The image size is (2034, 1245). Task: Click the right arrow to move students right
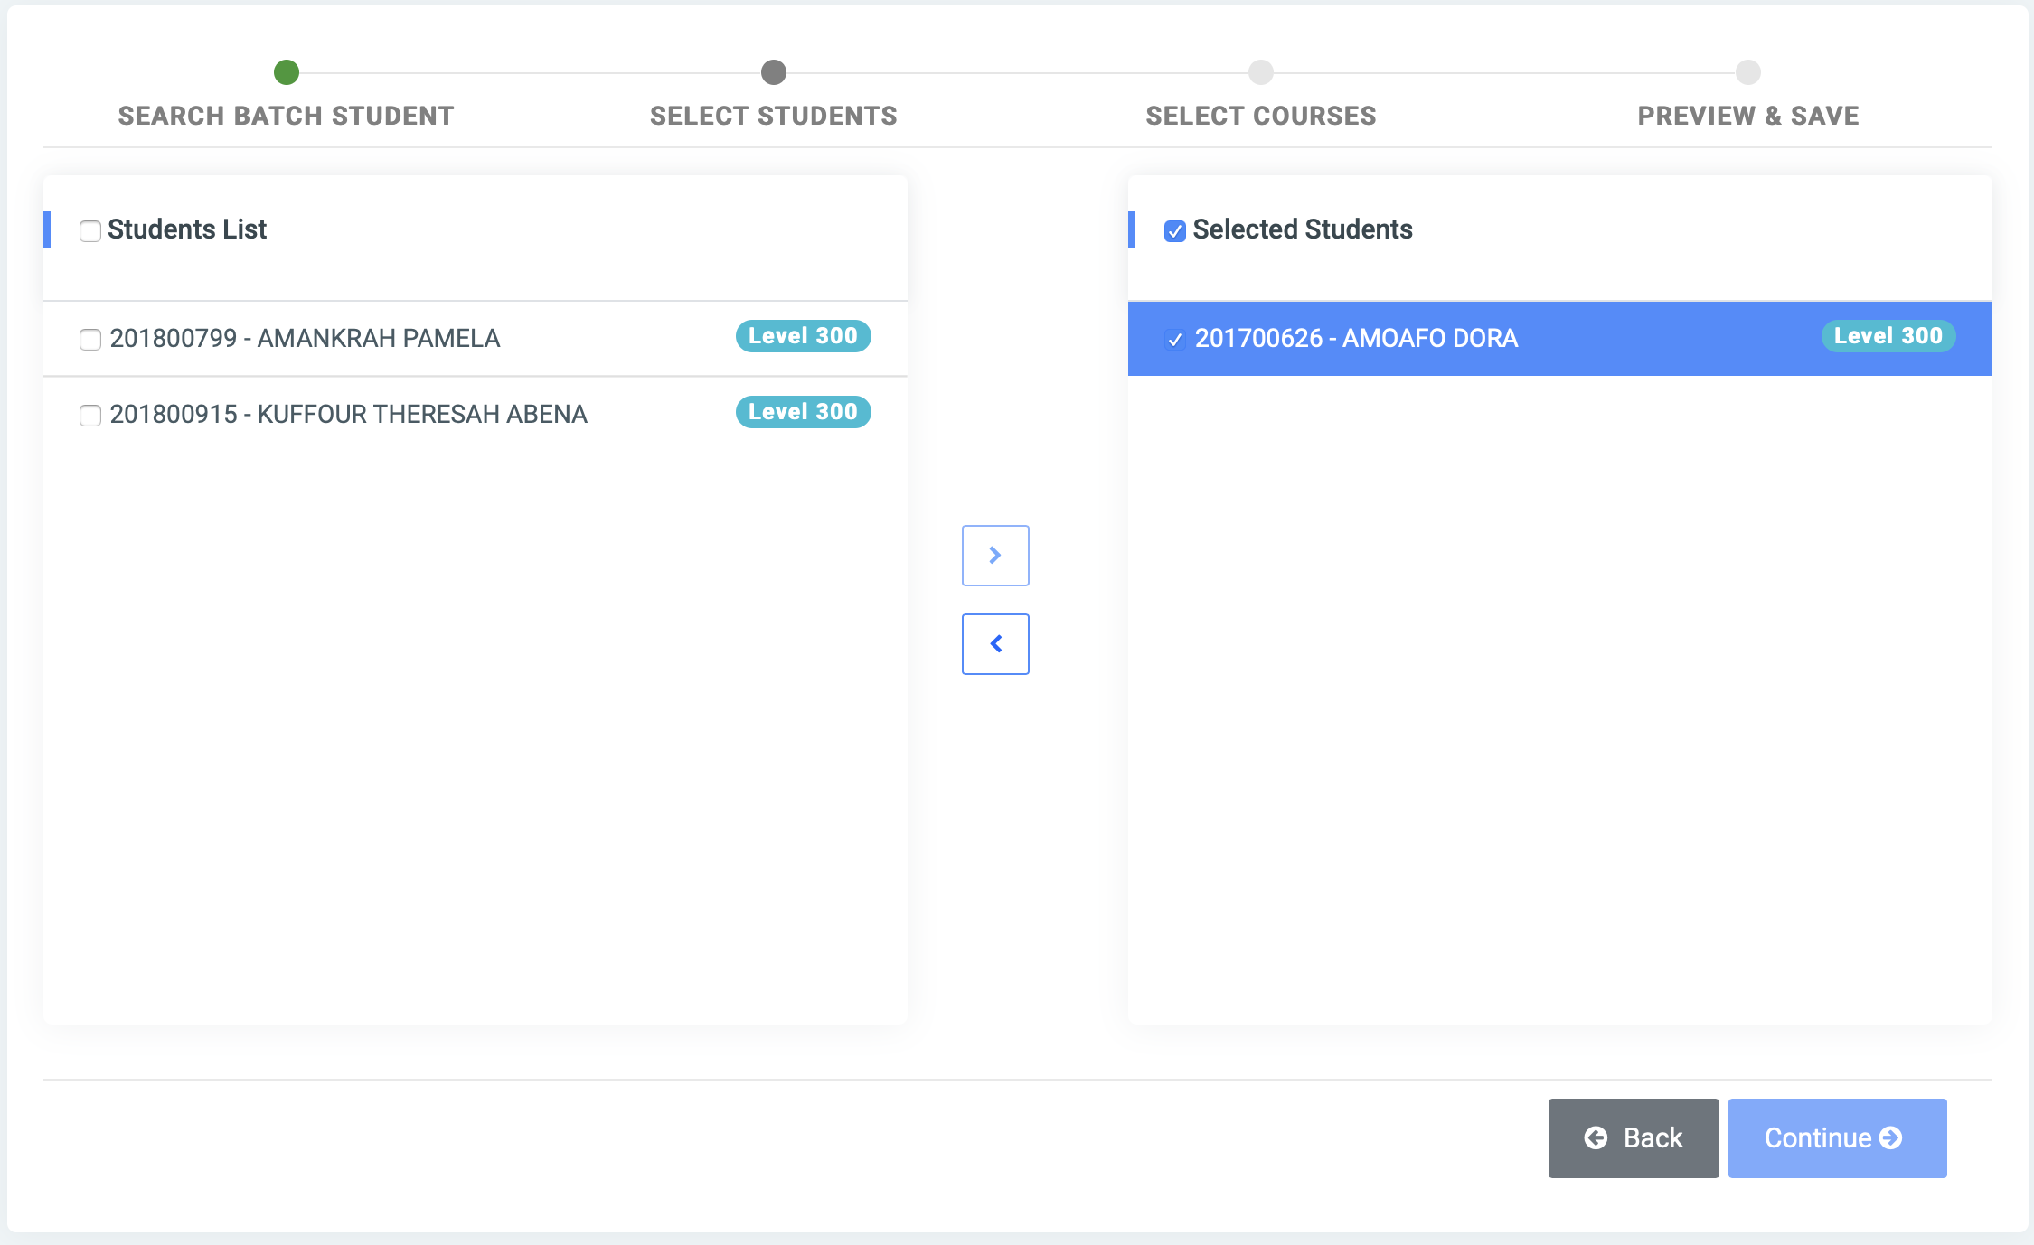[x=994, y=555]
